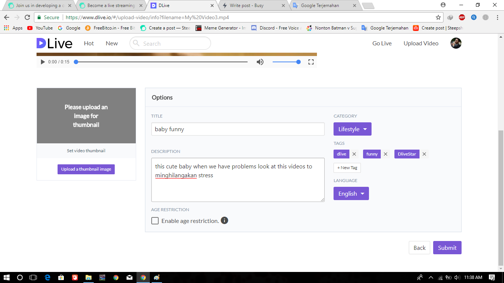Image resolution: width=504 pixels, height=283 pixels.
Task: Remove the dlive tag
Action: 354,154
